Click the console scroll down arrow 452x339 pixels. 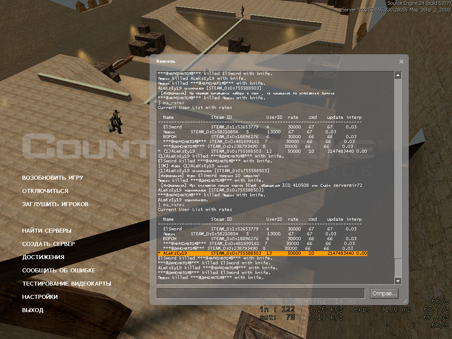(x=398, y=281)
